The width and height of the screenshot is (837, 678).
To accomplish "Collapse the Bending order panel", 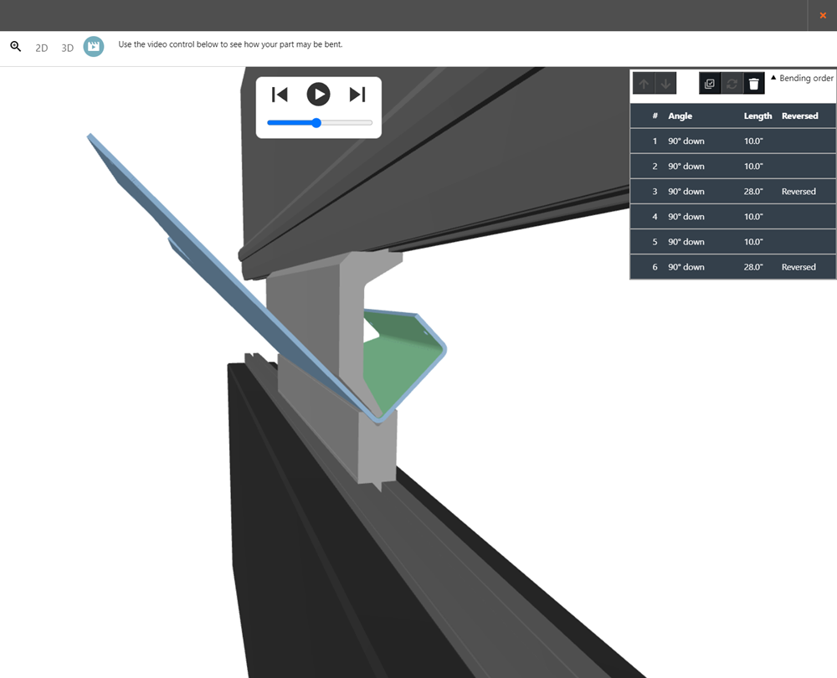I will coord(802,78).
